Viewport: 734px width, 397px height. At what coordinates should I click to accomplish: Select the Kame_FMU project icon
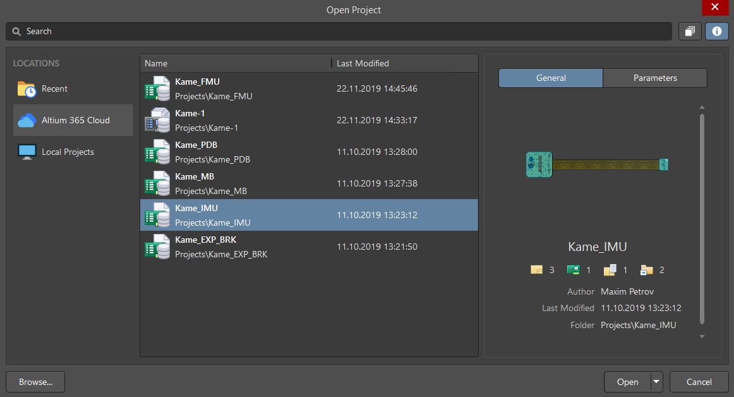click(157, 89)
